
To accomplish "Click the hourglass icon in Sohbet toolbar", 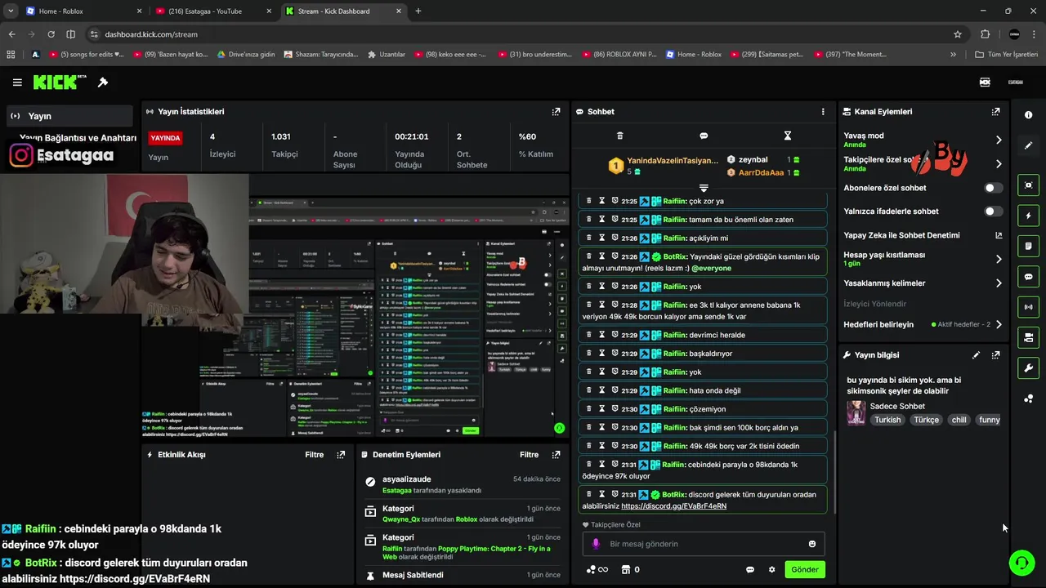I will 787,136.
